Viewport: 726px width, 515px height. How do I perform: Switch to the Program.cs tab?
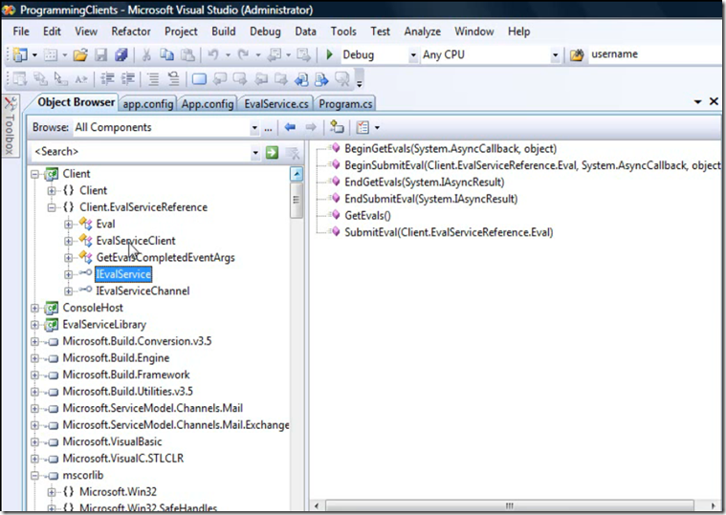click(x=345, y=104)
